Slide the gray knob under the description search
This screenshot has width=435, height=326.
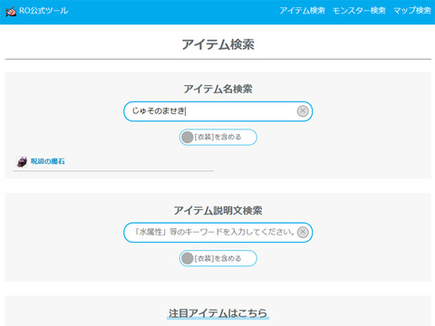pos(188,258)
